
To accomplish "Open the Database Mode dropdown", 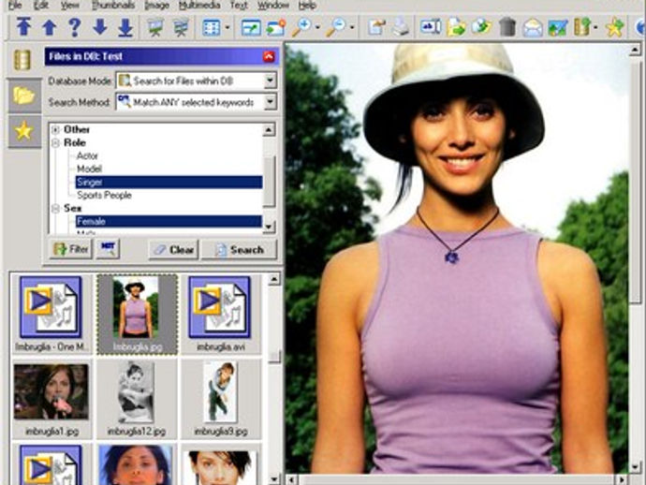I will (x=270, y=81).
